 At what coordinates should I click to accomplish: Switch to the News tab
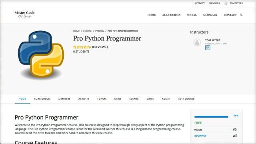tap(118, 99)
